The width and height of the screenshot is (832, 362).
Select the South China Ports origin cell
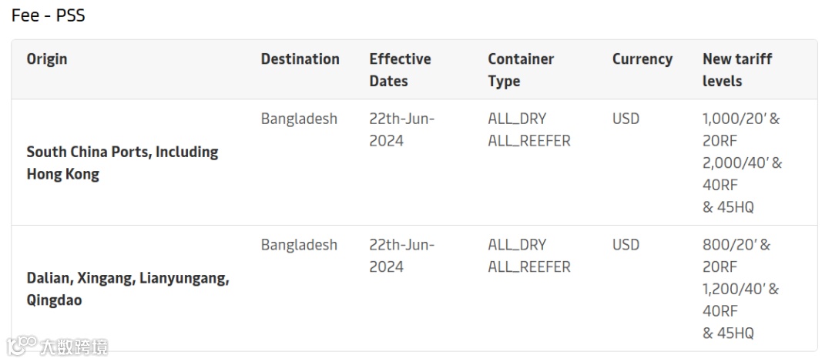[x=122, y=163]
